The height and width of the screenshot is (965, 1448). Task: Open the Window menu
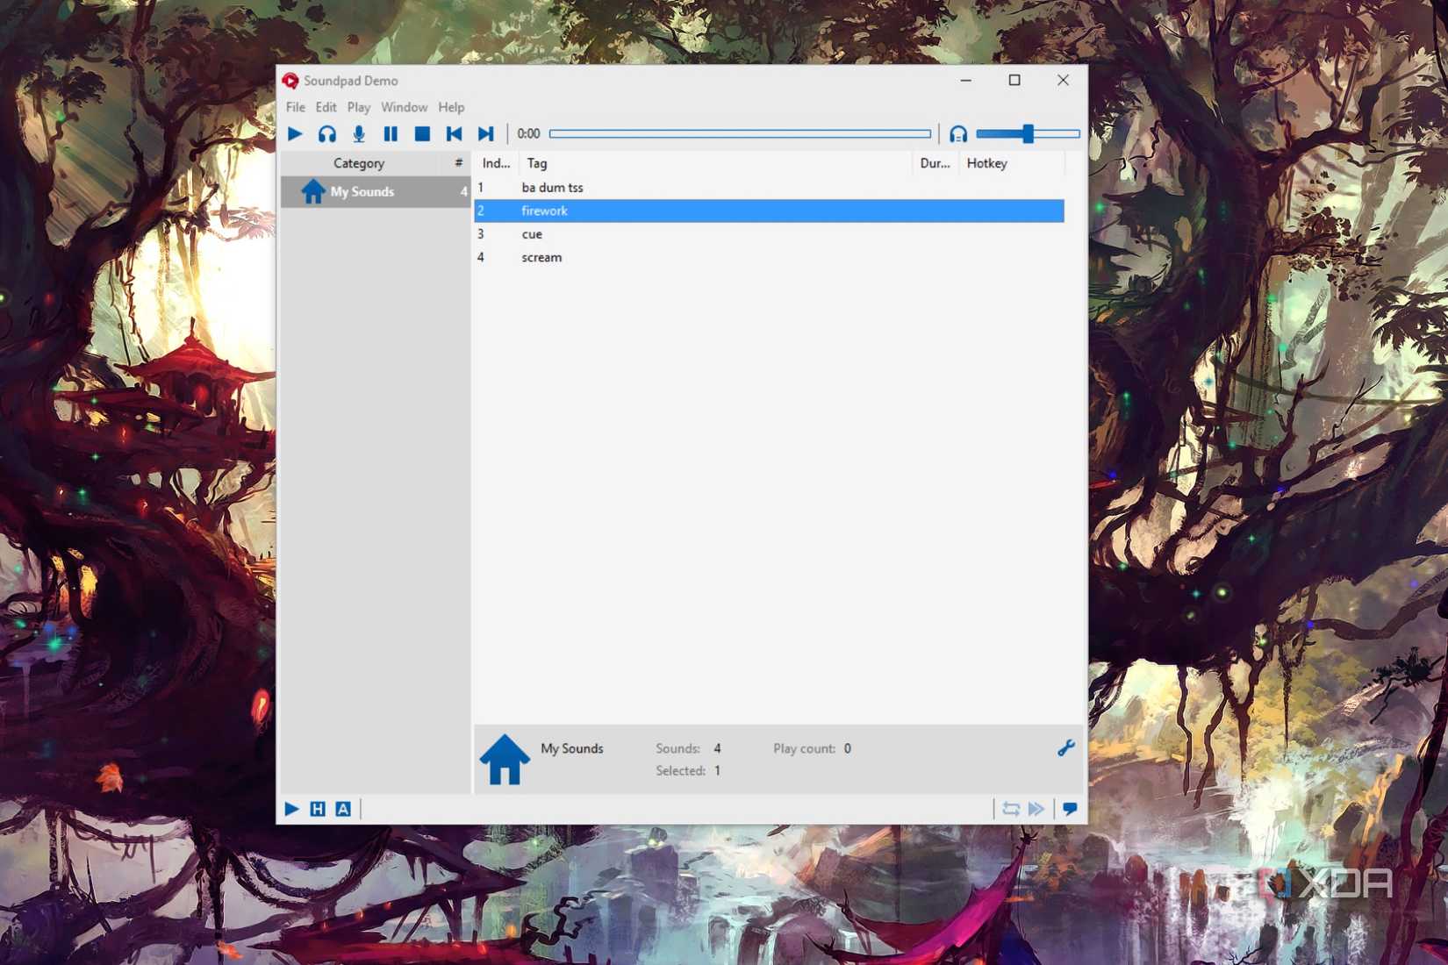pos(404,107)
